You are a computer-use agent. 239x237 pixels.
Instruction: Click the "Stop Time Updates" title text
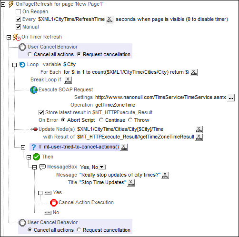click(103, 182)
